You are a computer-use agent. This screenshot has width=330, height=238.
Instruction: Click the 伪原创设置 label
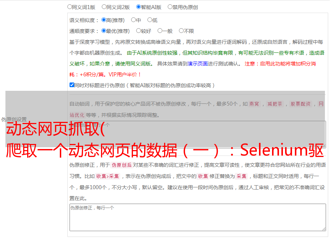pyautogui.click(x=14, y=119)
